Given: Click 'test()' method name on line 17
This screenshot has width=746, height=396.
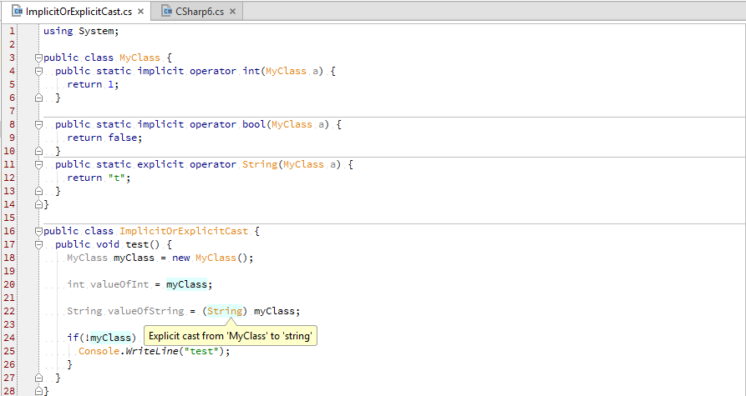Looking at the screenshot, I should (143, 244).
